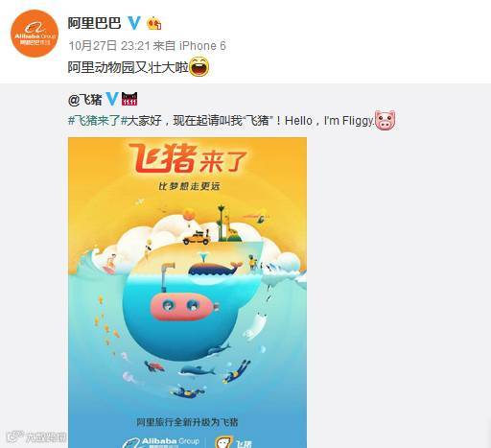The width and height of the screenshot is (491, 448).
Task: Click the laughing emoji after 阿里动物园又壮大啦
Action: click(x=199, y=67)
